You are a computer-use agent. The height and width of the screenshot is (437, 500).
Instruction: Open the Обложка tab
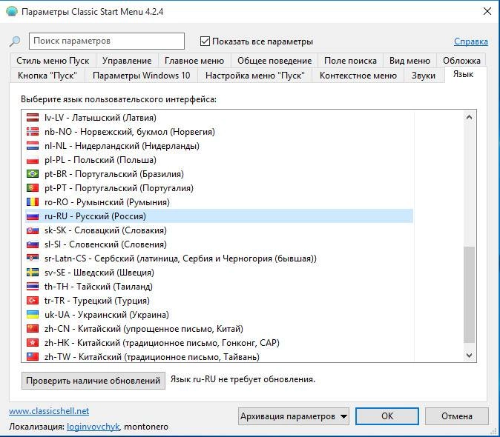(x=461, y=61)
